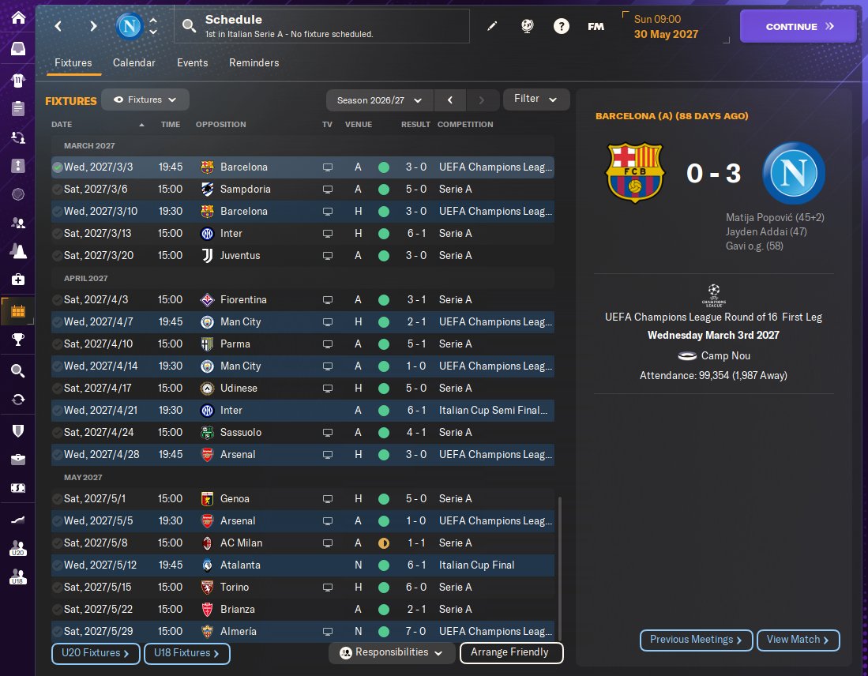Screen dimensions: 868x676
Task: Click the Schedule search bar
Action: (x=321, y=26)
